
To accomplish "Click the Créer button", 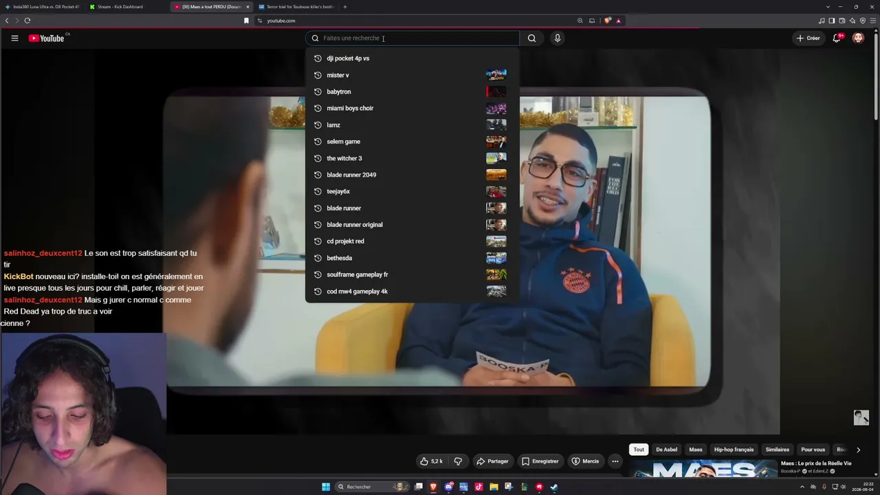I will click(x=808, y=38).
